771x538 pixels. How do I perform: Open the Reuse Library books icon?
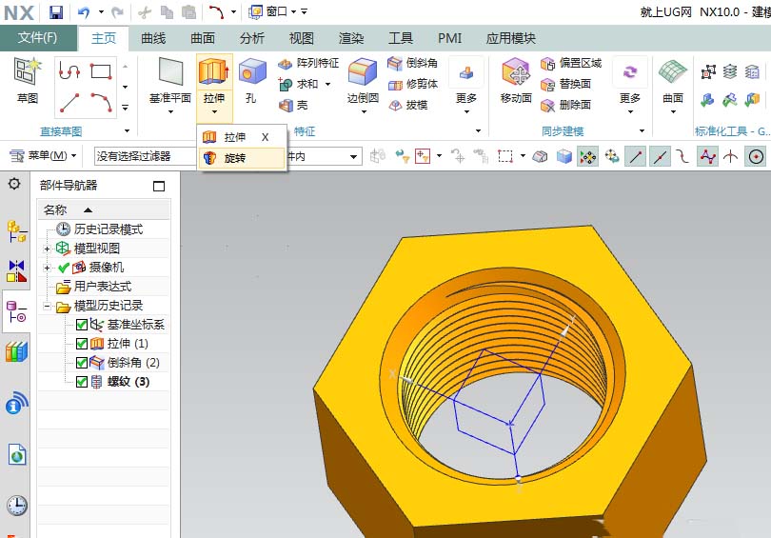[x=16, y=351]
